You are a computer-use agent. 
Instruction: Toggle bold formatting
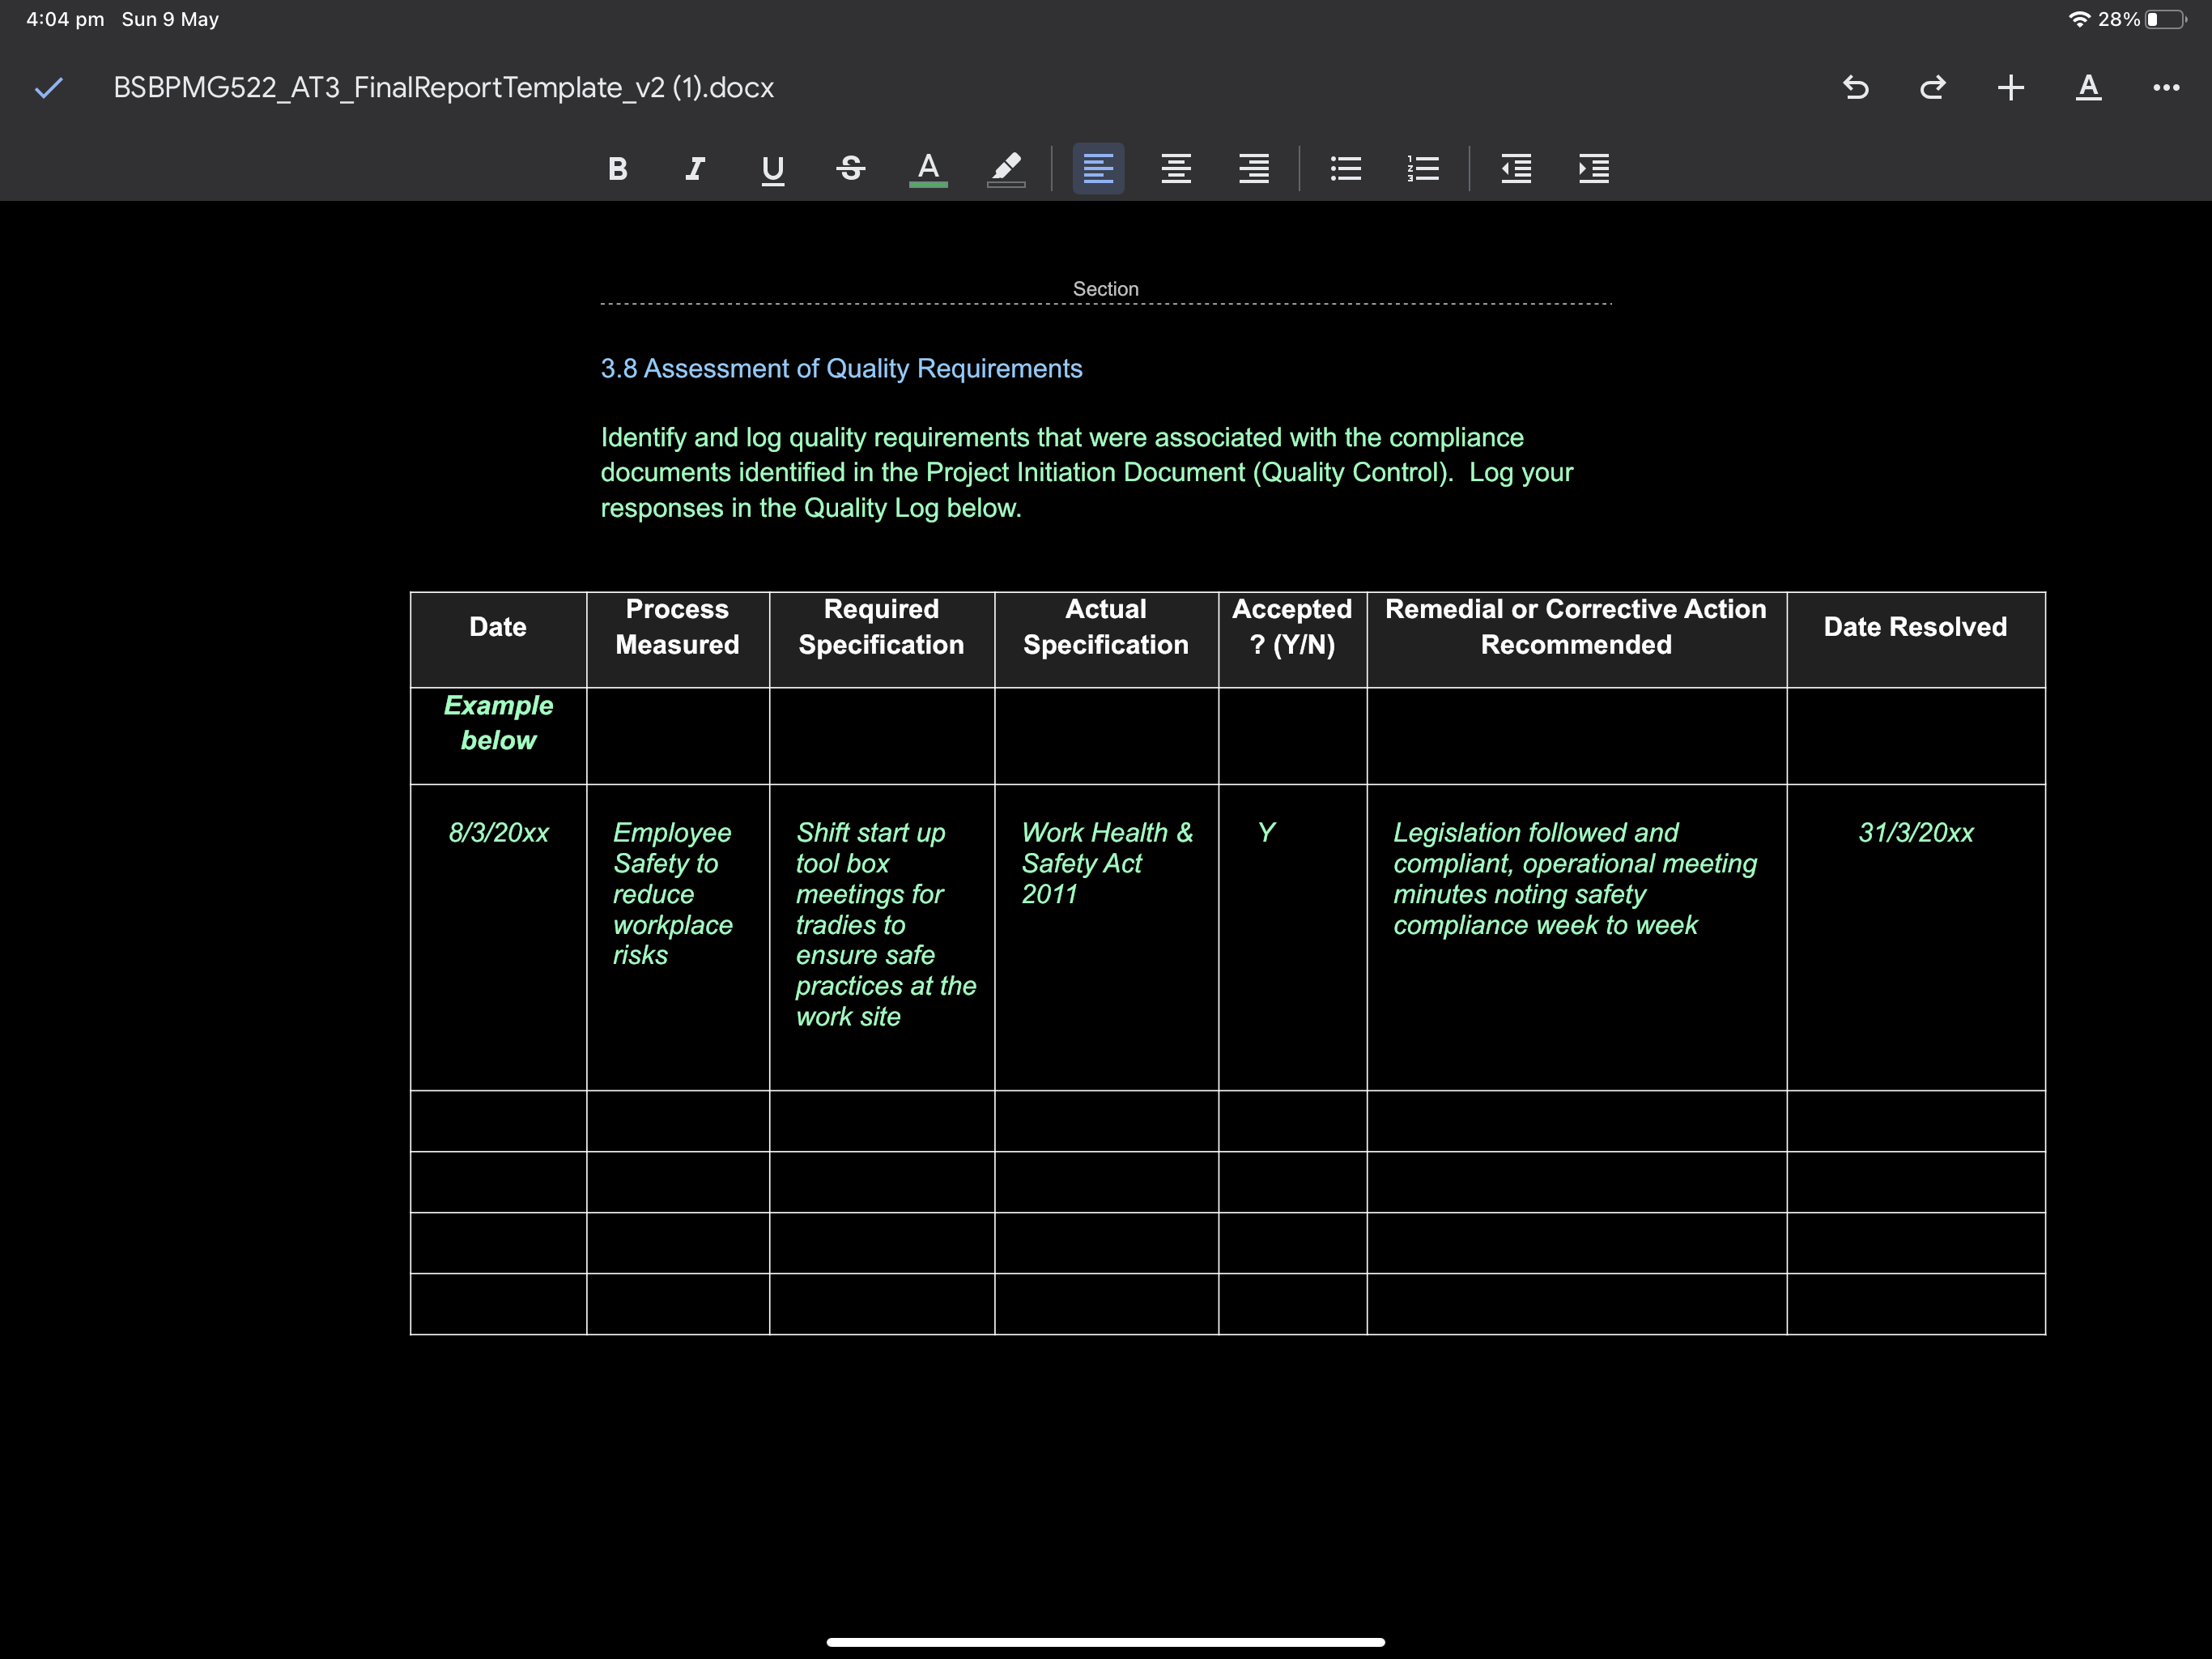coord(617,168)
